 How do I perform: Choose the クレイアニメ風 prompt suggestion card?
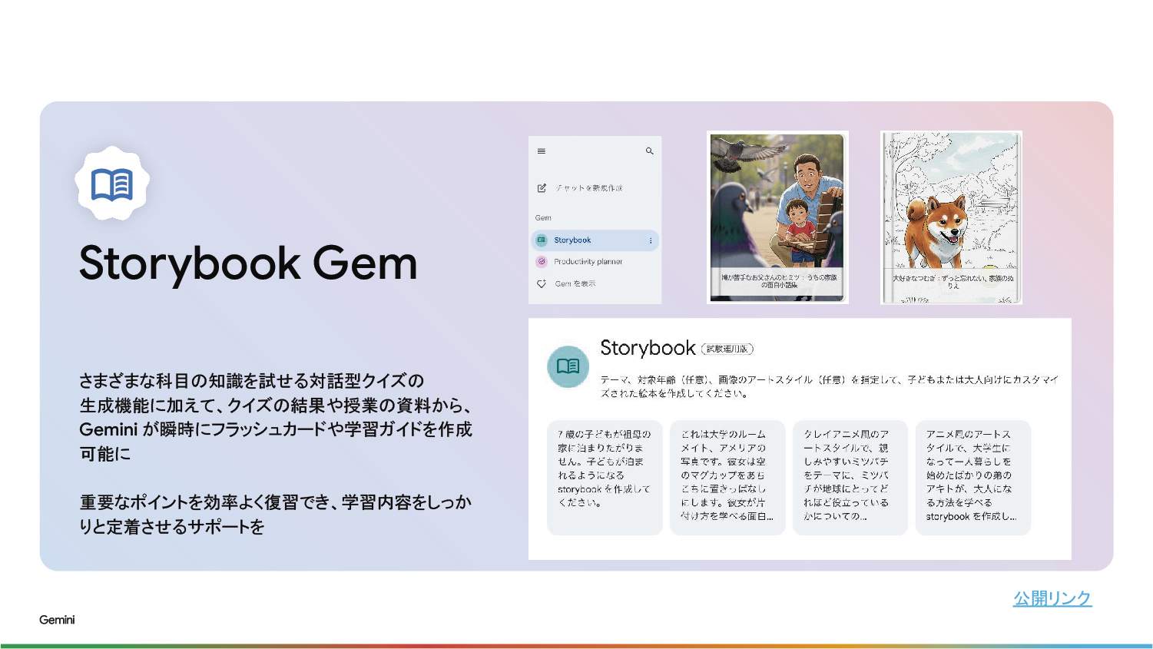coord(850,477)
